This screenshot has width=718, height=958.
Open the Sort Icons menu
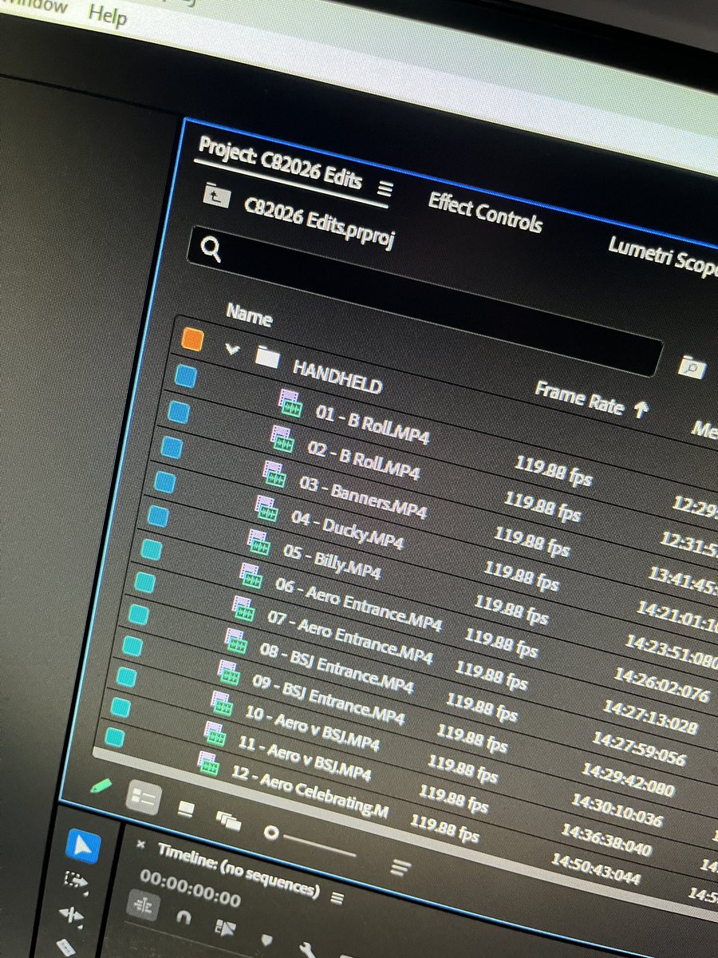pos(400,866)
